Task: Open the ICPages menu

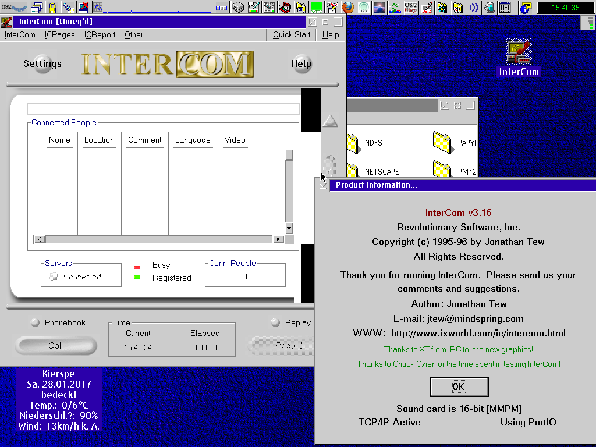Action: [x=60, y=34]
